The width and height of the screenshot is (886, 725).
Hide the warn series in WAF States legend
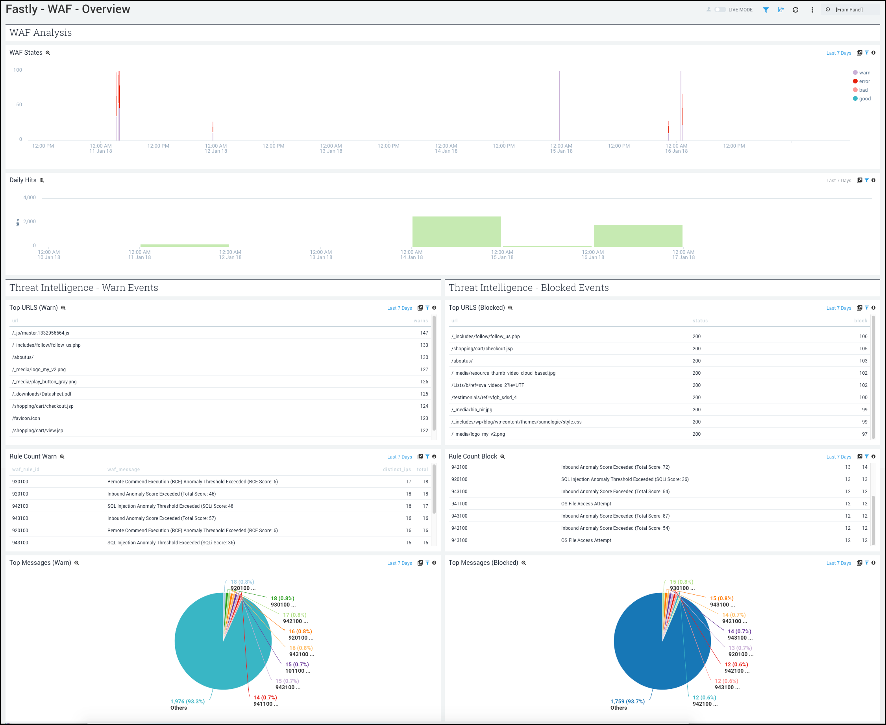(x=864, y=72)
